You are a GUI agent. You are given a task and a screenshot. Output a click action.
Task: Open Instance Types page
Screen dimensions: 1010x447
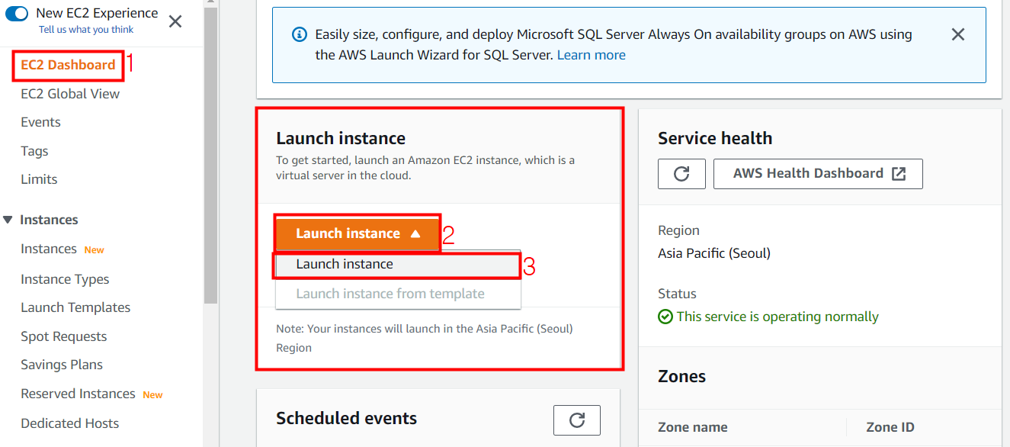pyautogui.click(x=65, y=279)
